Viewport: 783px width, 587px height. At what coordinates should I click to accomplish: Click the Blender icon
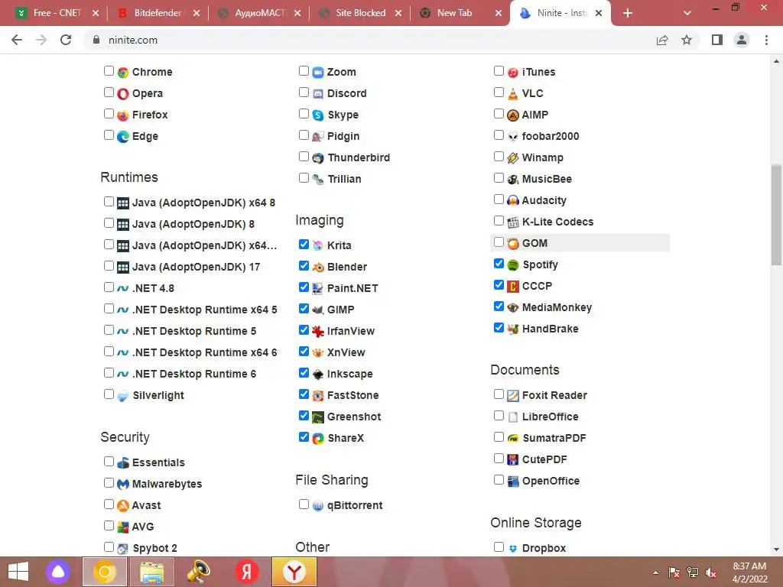pos(318,267)
